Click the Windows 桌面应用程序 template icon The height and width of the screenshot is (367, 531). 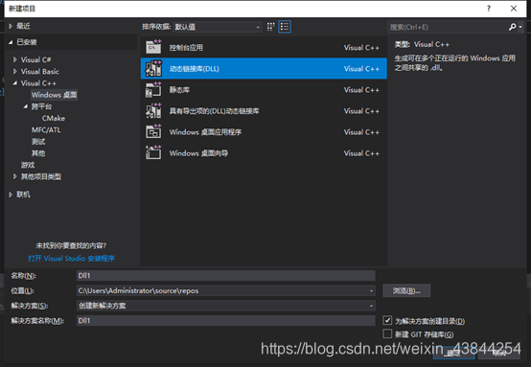153,131
